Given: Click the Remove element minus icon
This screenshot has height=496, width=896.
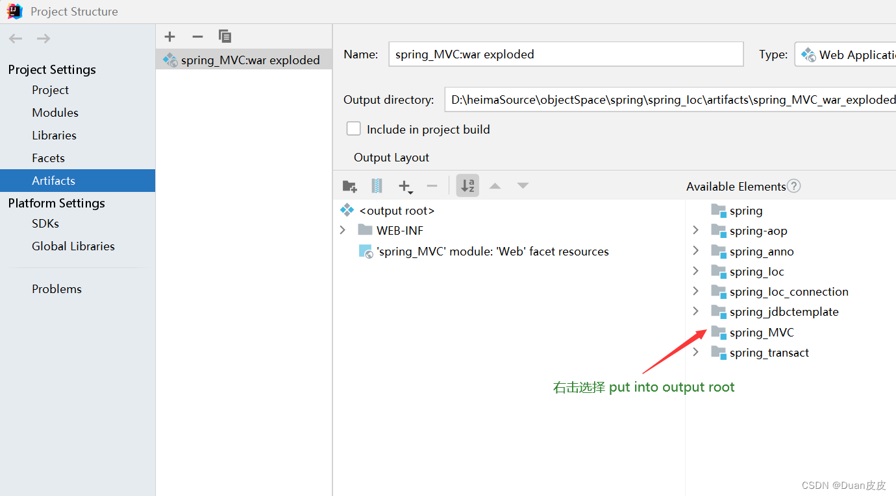Looking at the screenshot, I should click(x=432, y=186).
